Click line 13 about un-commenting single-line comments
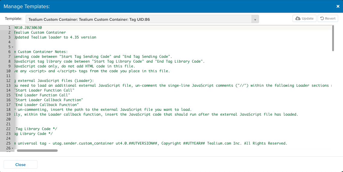This screenshot has height=172, width=343. point(173,86)
